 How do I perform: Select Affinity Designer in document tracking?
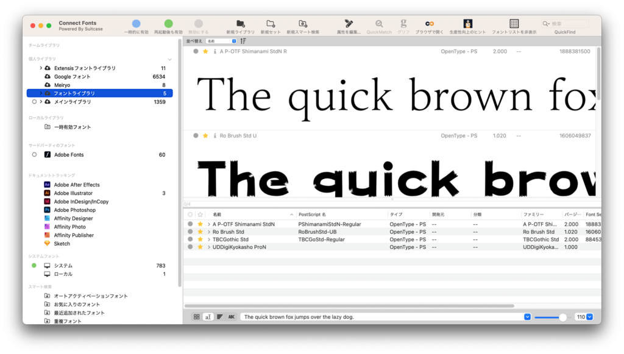(73, 218)
